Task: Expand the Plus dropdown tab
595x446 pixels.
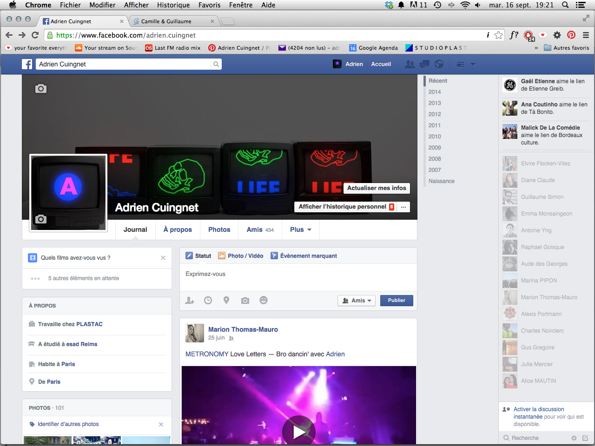Action: [301, 230]
